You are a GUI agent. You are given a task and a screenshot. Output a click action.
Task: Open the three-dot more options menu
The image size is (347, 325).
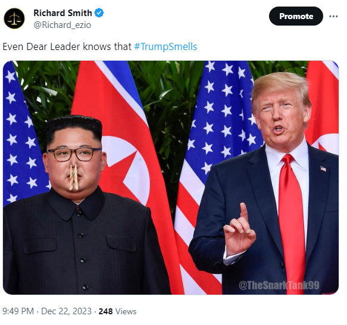click(x=333, y=16)
